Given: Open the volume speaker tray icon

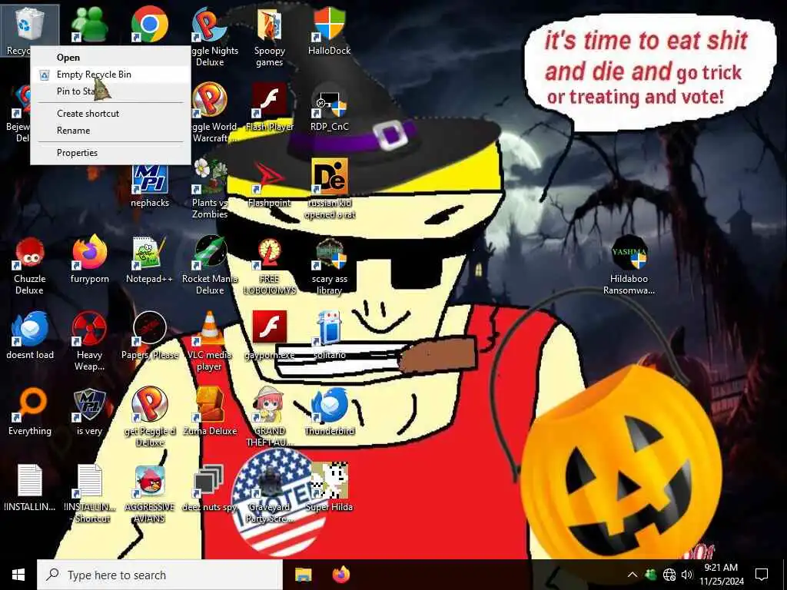Looking at the screenshot, I should coord(687,575).
